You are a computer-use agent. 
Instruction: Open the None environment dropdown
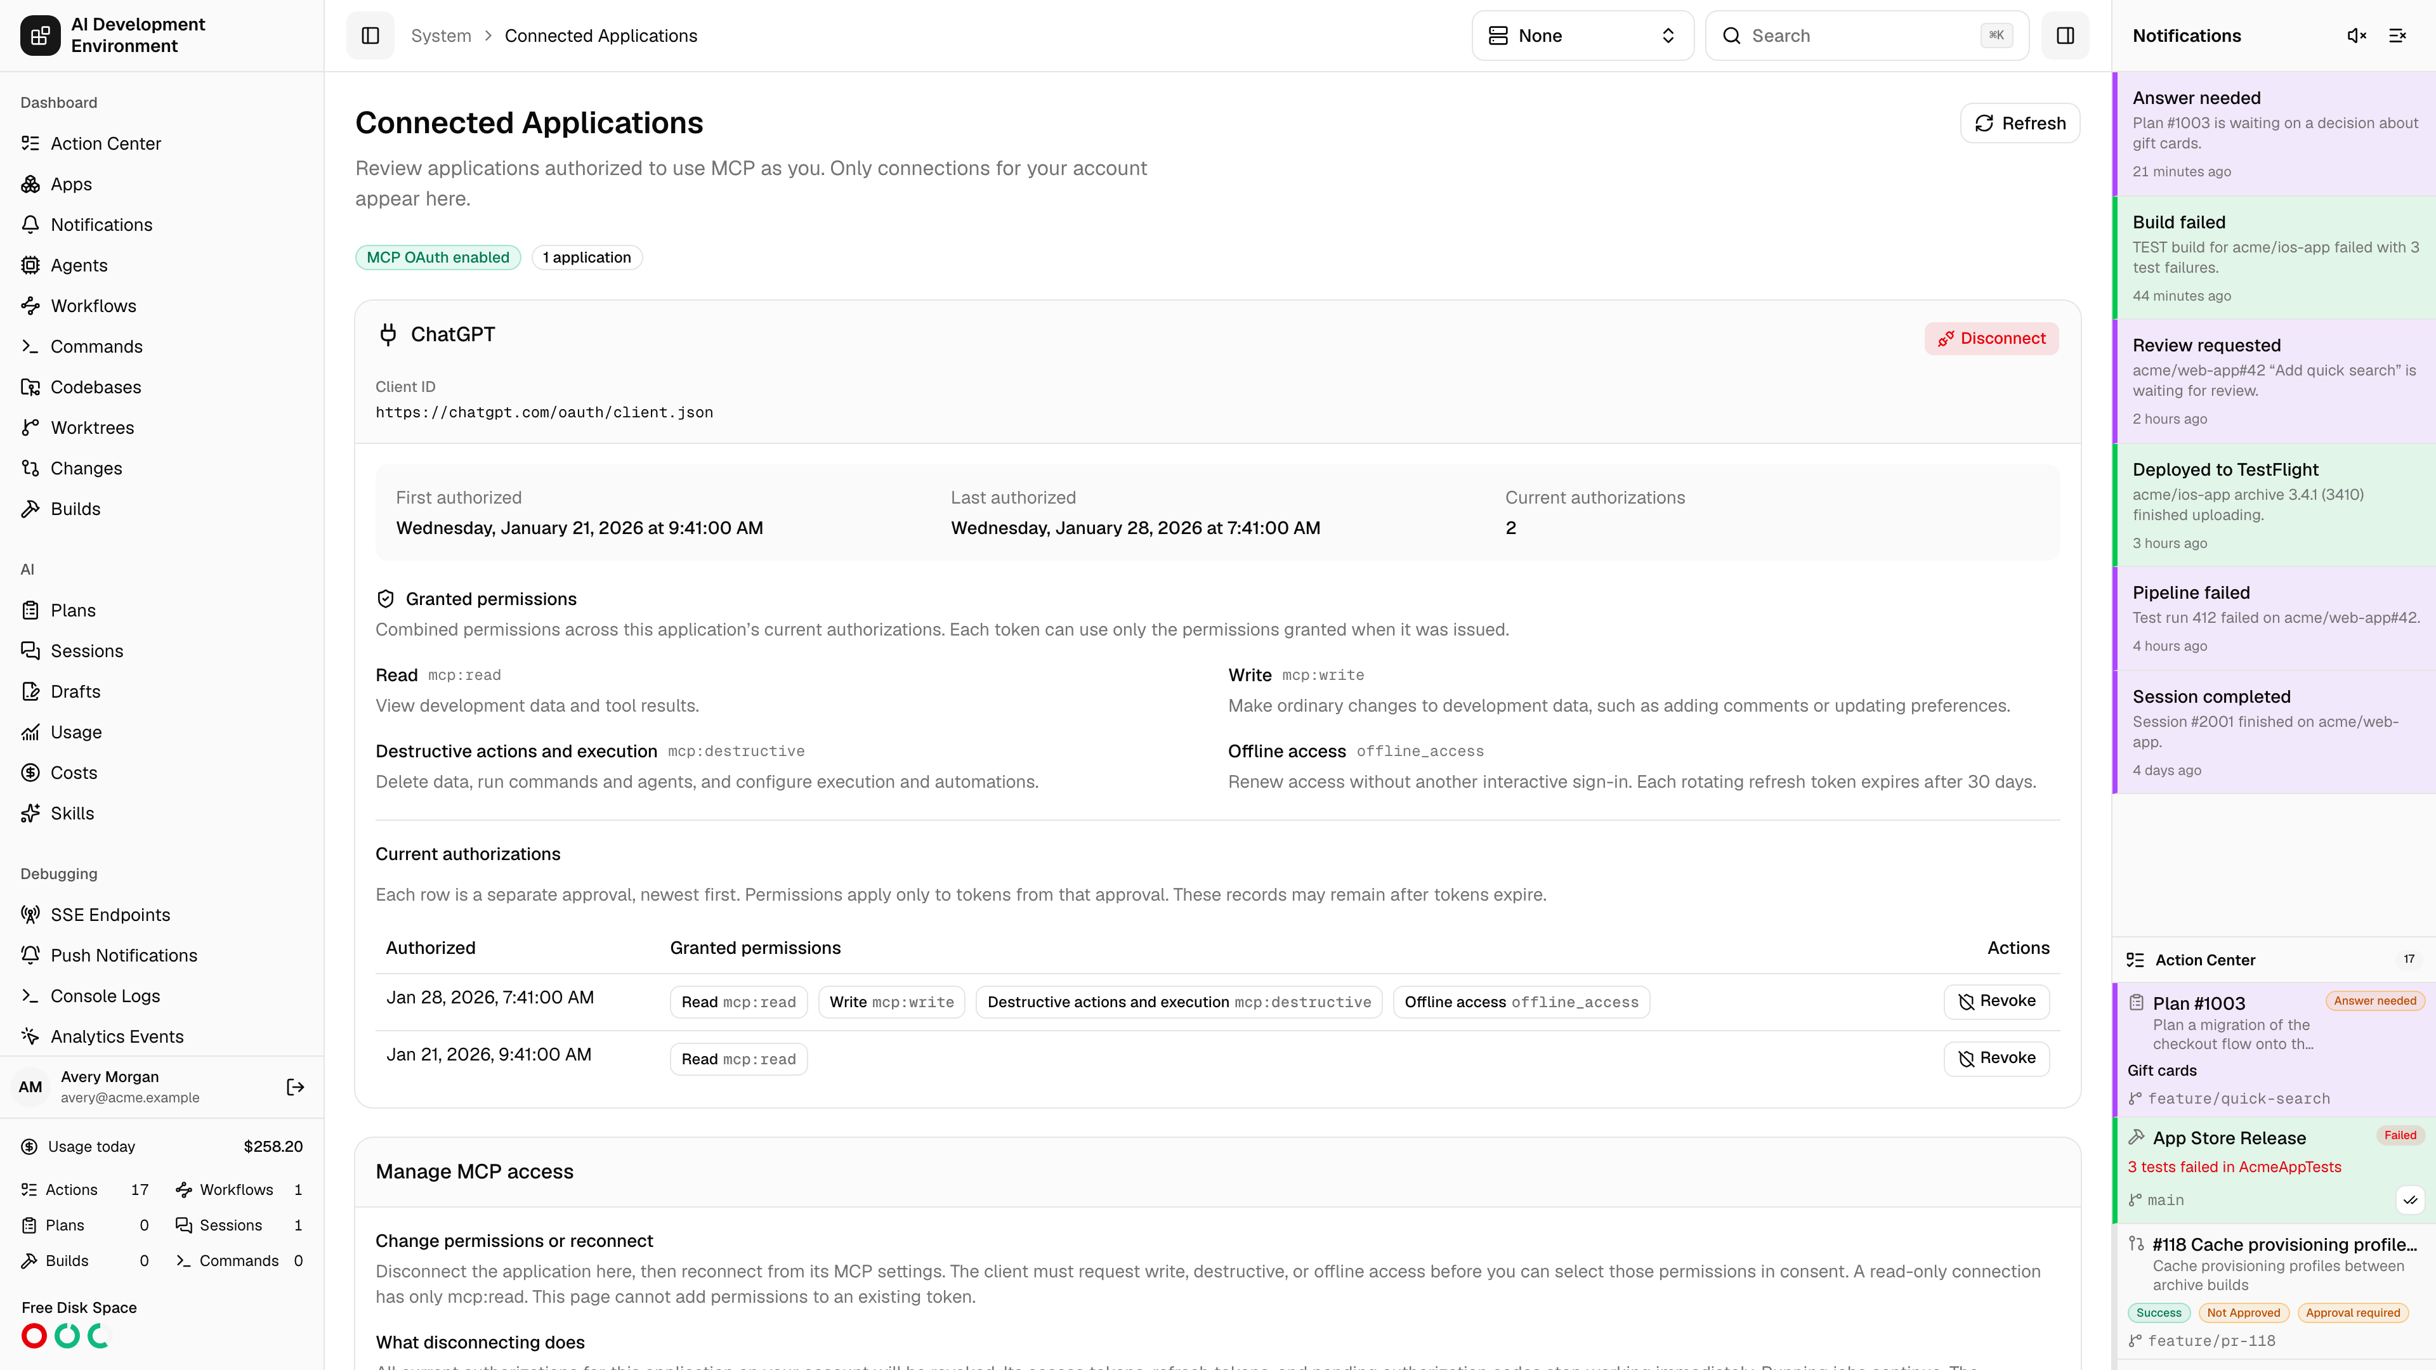coord(1582,36)
